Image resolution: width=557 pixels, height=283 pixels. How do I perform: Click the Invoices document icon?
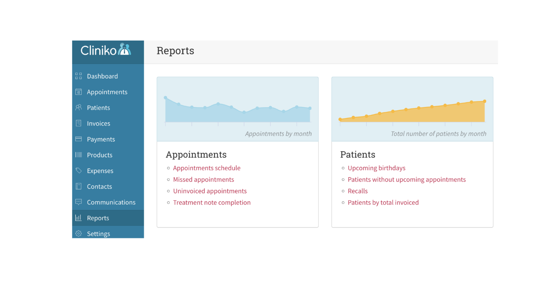pyautogui.click(x=79, y=123)
